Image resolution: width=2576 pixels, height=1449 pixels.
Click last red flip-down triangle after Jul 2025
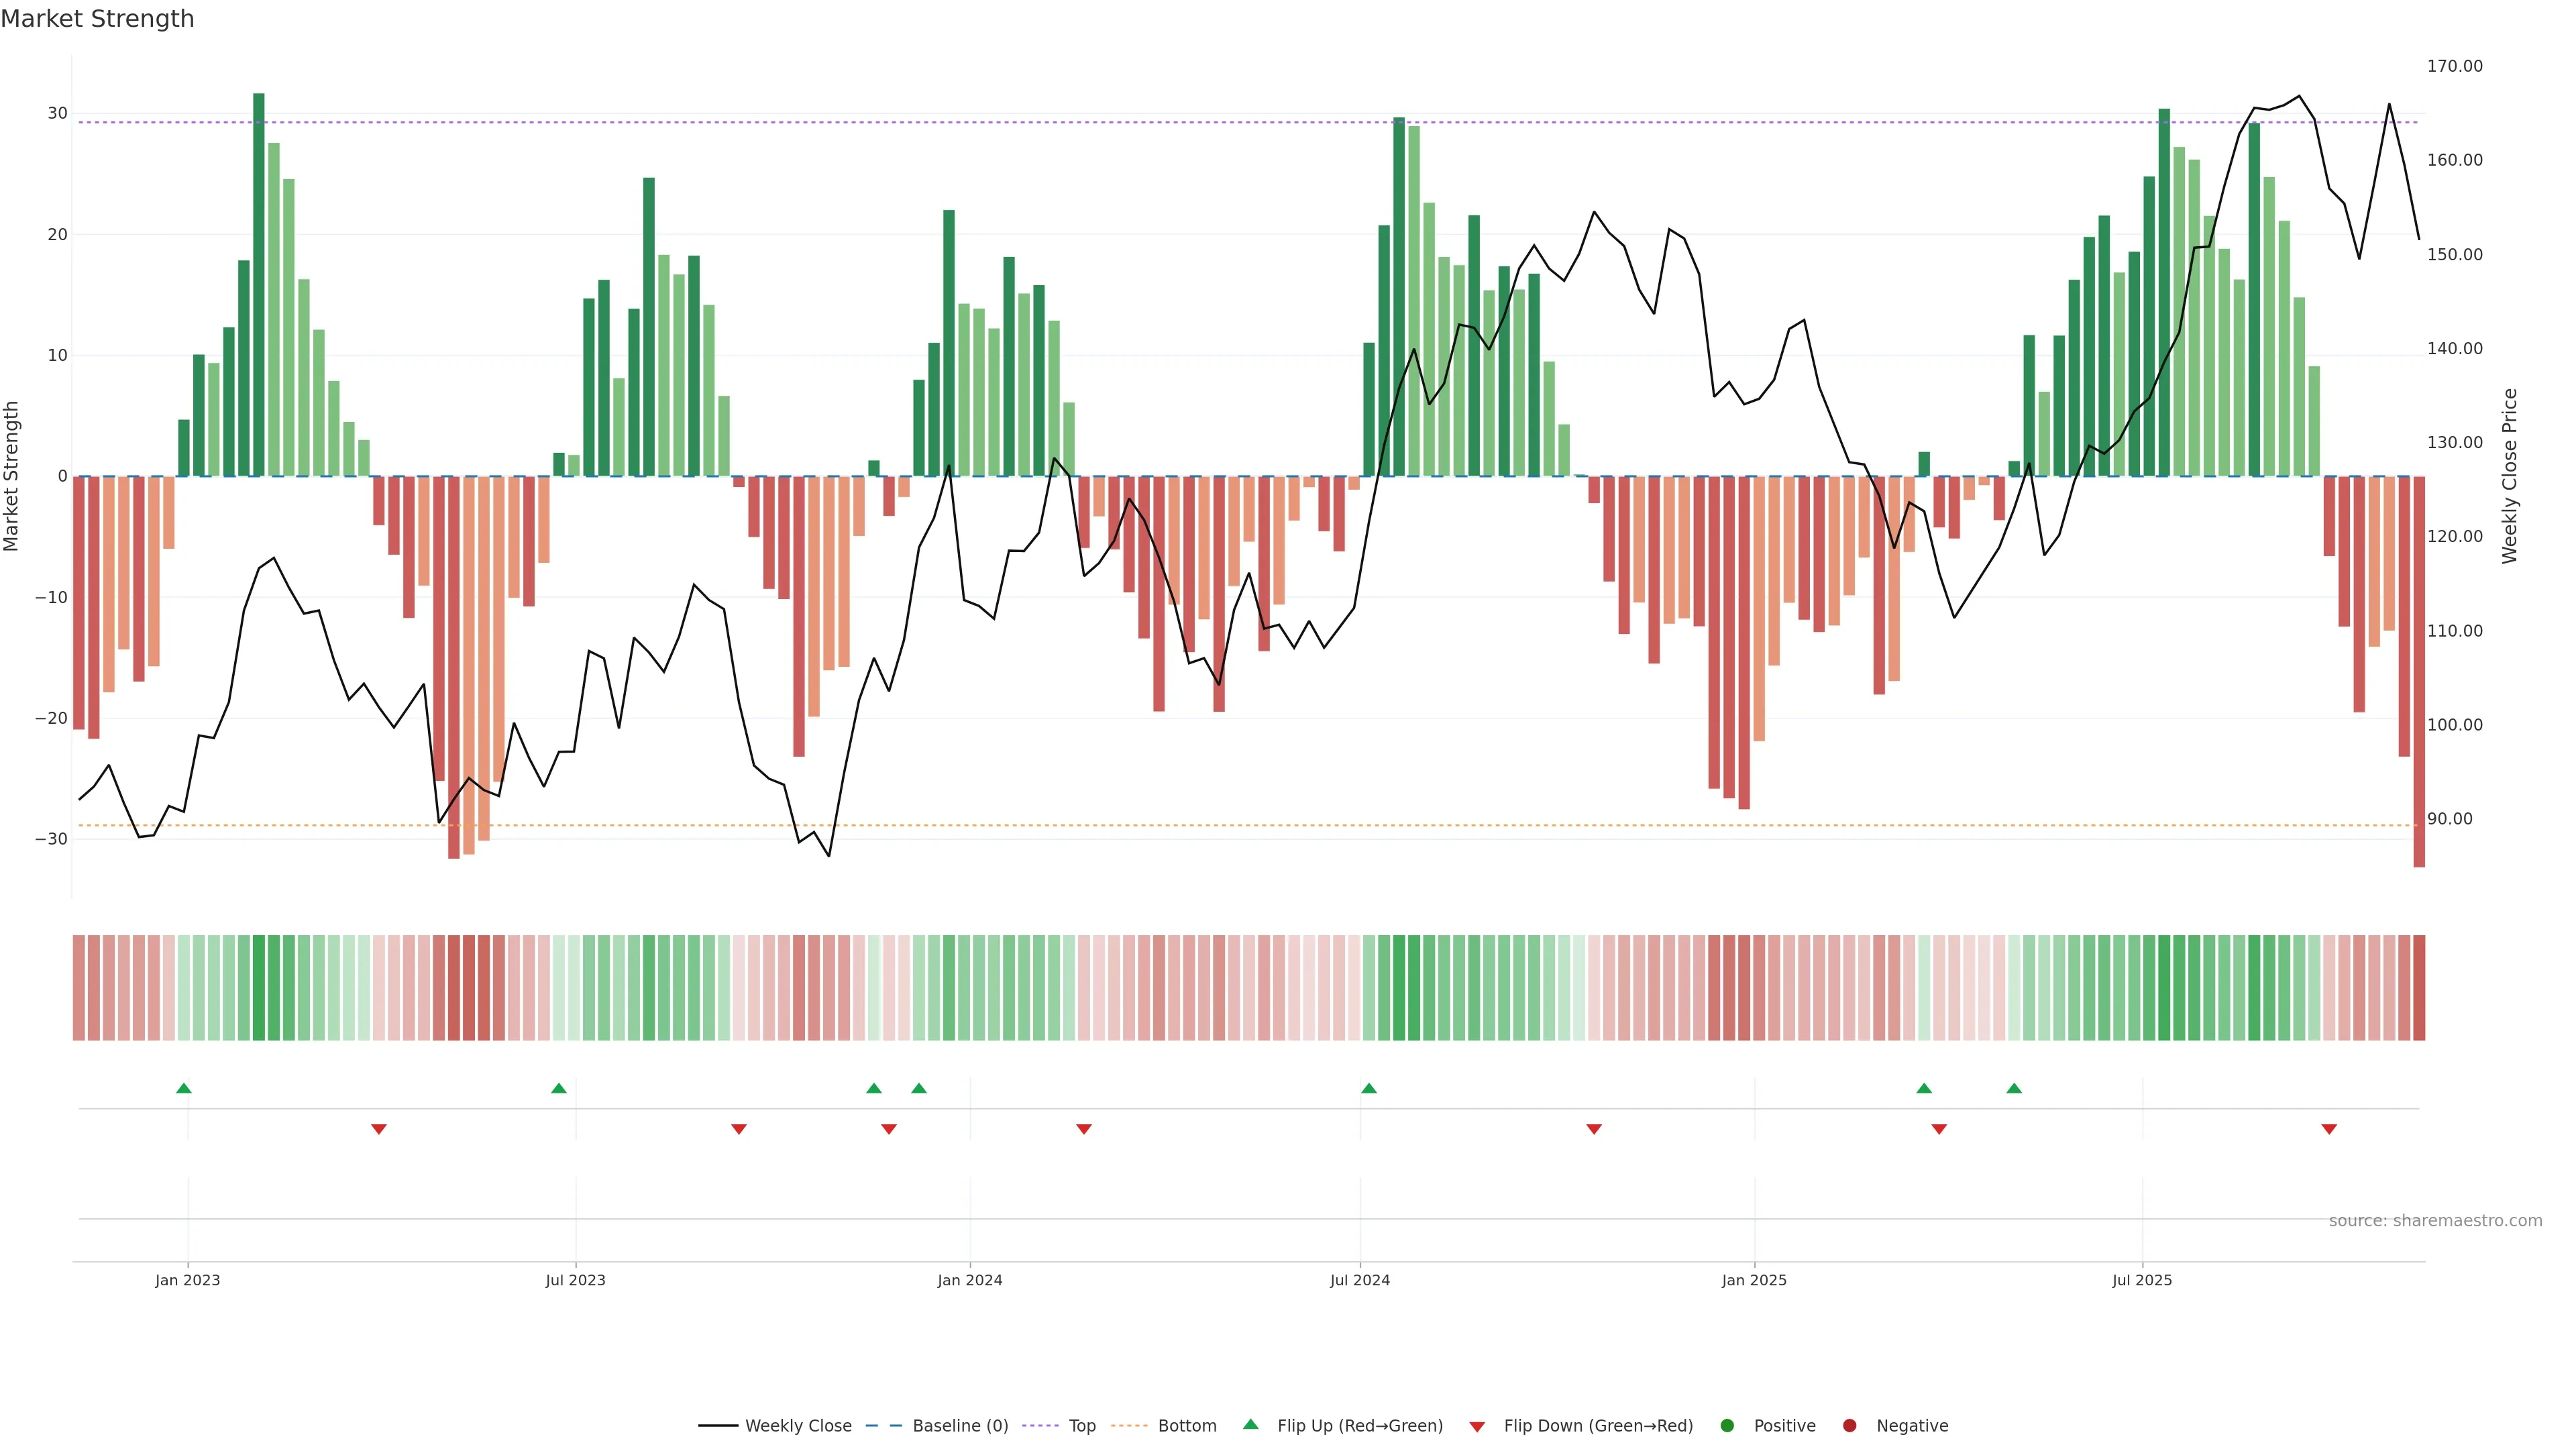tap(2329, 1129)
